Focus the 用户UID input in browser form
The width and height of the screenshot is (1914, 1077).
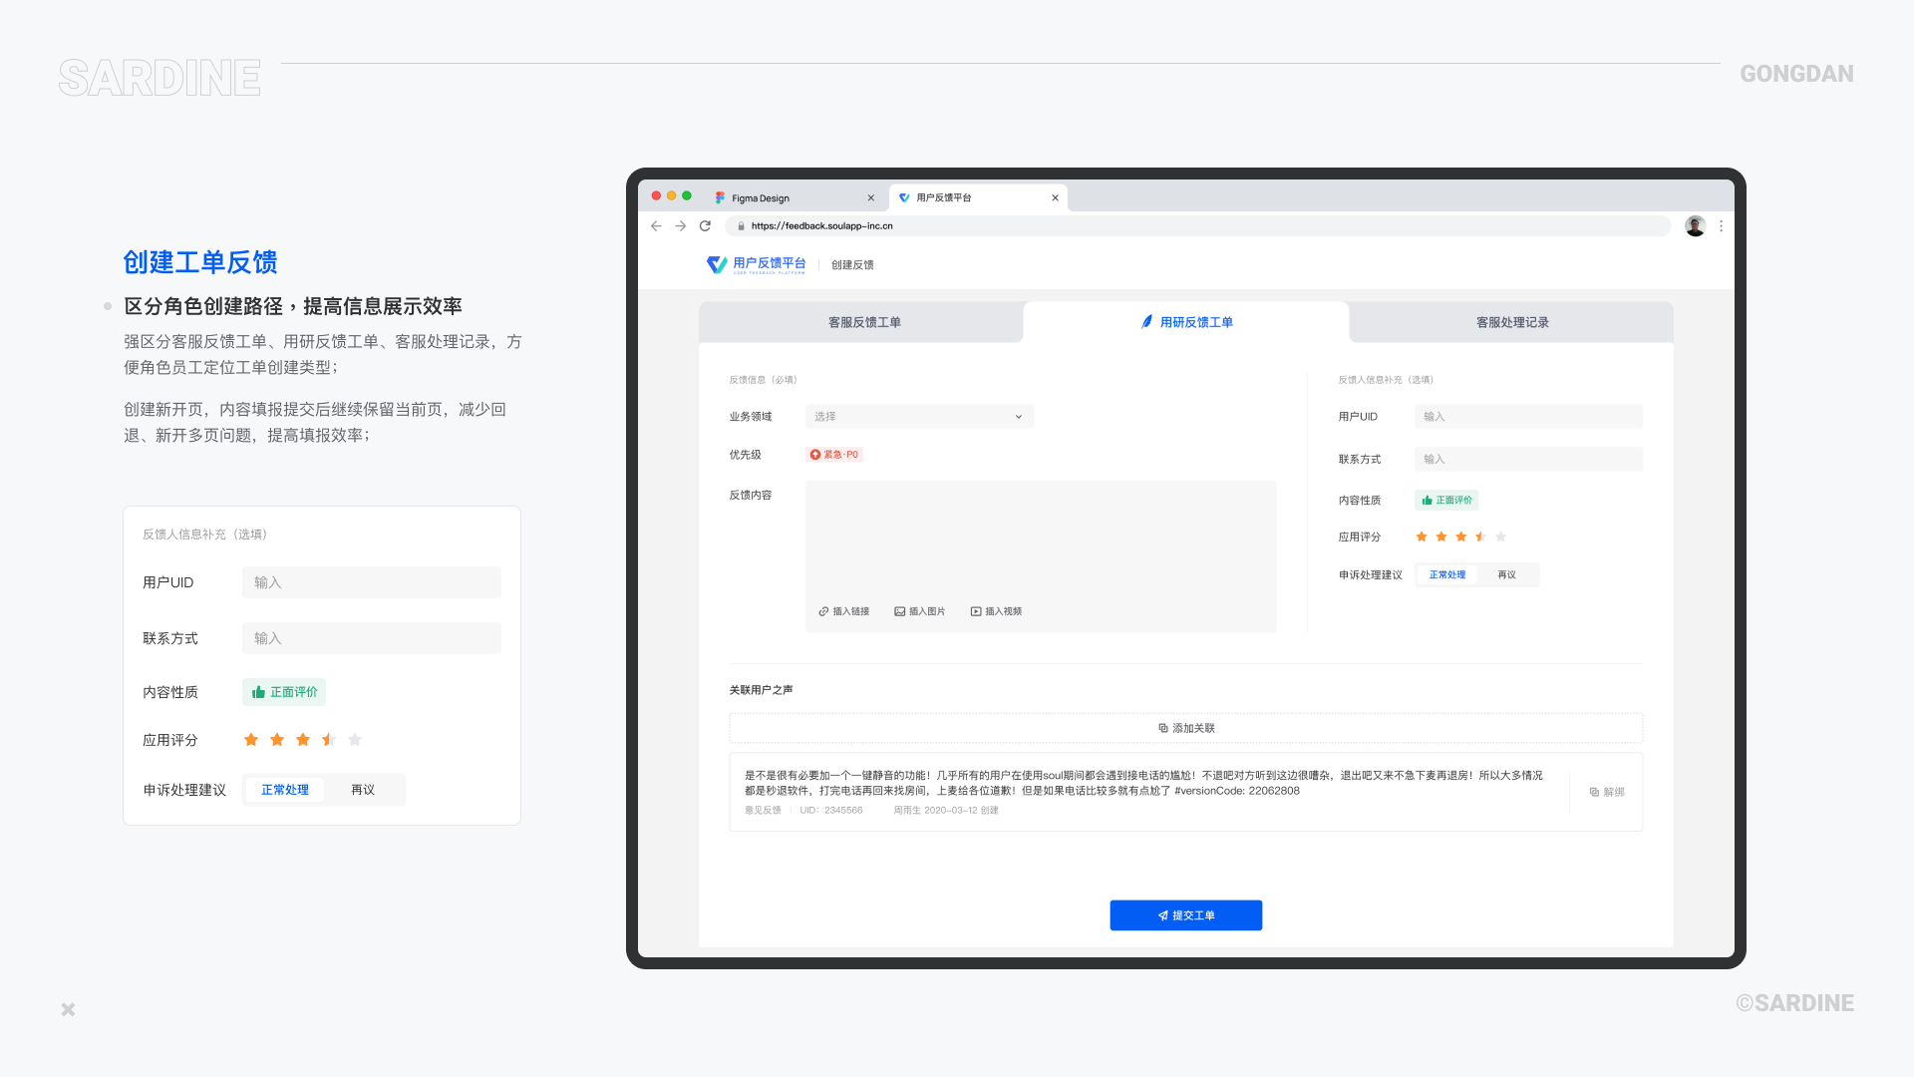(1528, 417)
